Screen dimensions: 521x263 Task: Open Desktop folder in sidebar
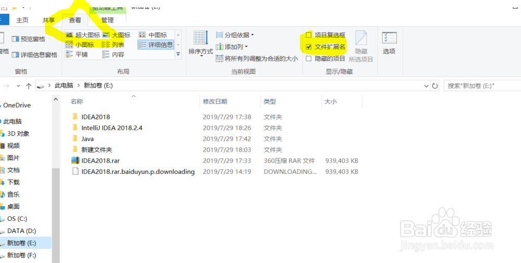[14, 207]
